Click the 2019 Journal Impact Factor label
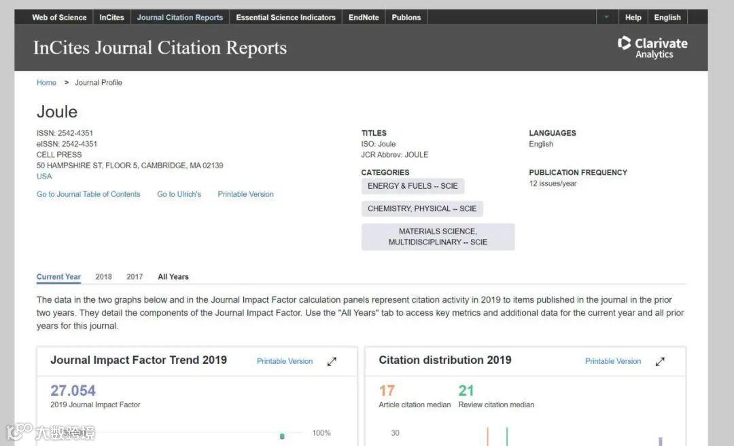 95,405
